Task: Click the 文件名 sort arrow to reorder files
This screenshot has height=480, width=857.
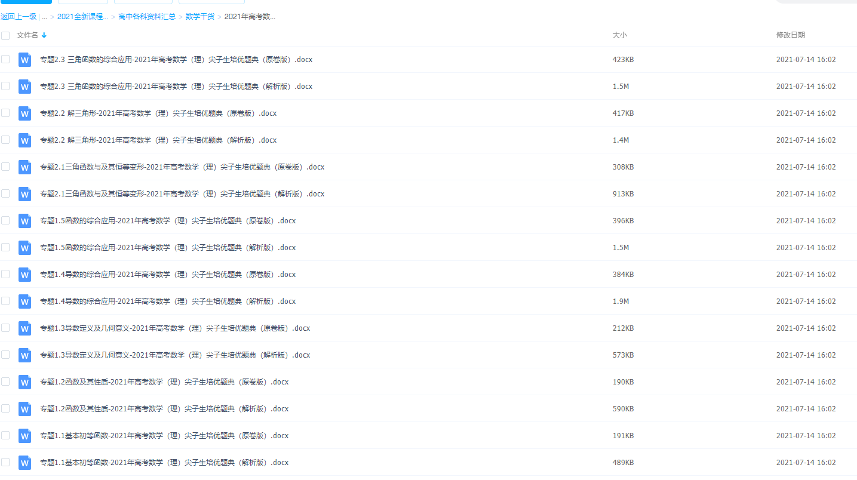Action: [x=44, y=35]
